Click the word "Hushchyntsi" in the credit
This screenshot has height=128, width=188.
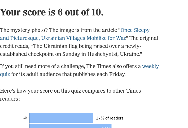tap(103, 54)
